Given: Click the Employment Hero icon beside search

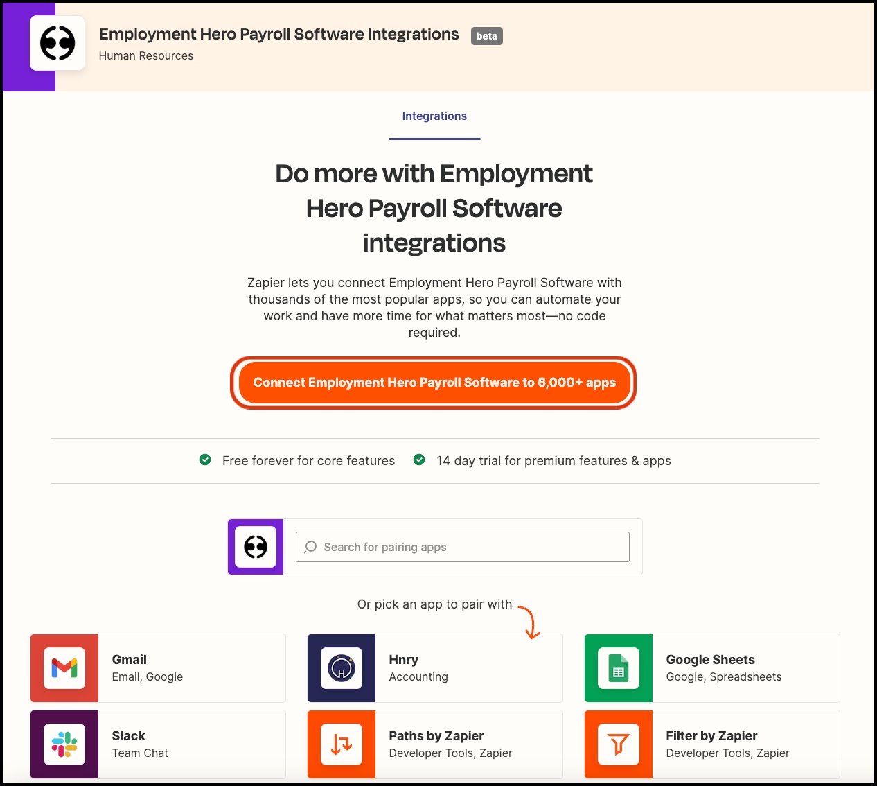Looking at the screenshot, I should click(x=256, y=547).
